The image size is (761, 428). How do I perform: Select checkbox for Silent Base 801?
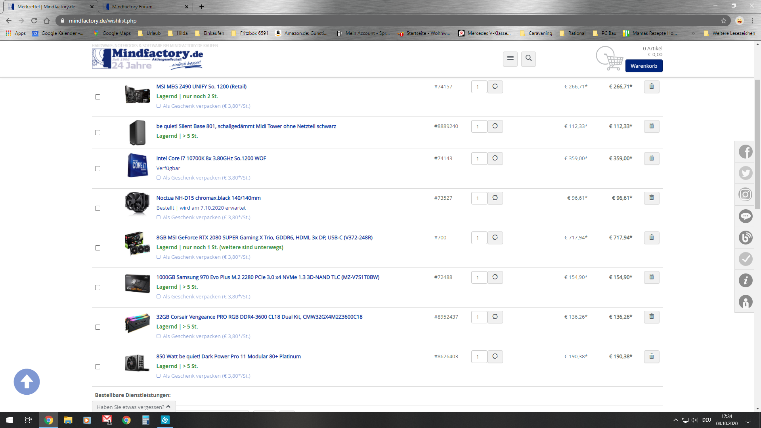pos(98,133)
